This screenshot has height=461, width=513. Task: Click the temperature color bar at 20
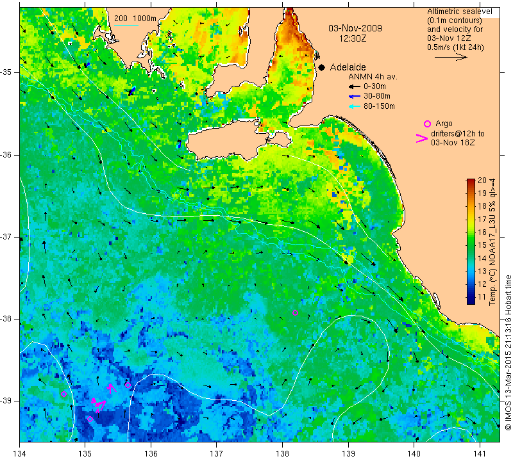471,181
